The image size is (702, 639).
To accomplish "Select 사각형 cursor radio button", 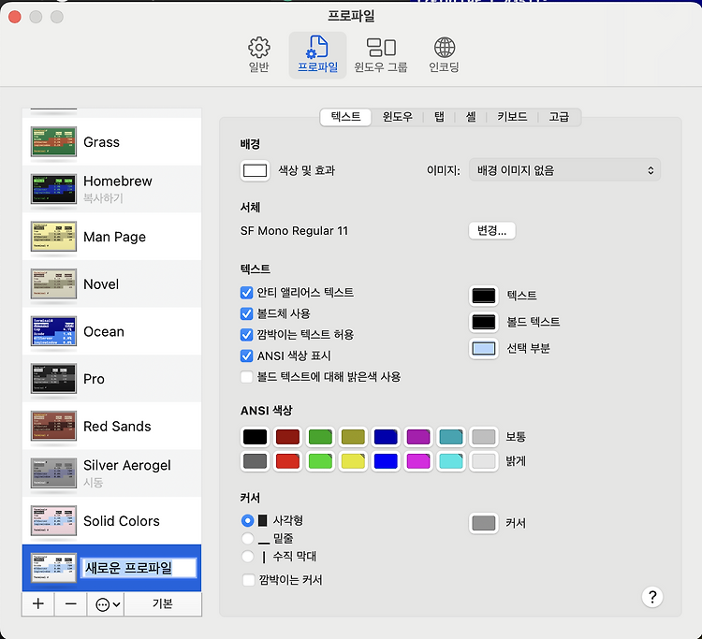I will 247,520.
